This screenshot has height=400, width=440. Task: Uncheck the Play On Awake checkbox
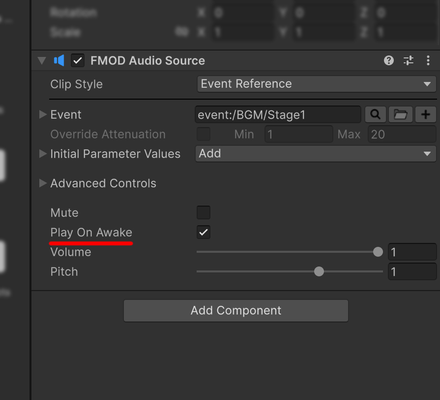[204, 232]
